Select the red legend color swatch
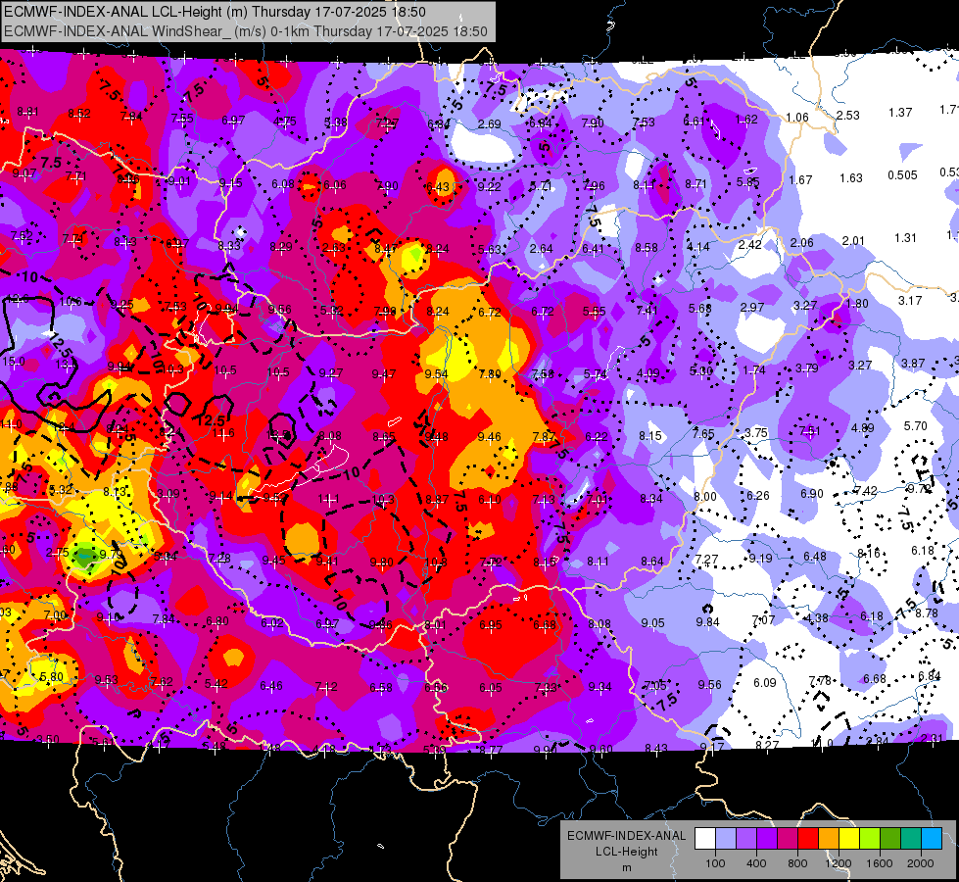Screen dimensions: 959x882 point(808,839)
